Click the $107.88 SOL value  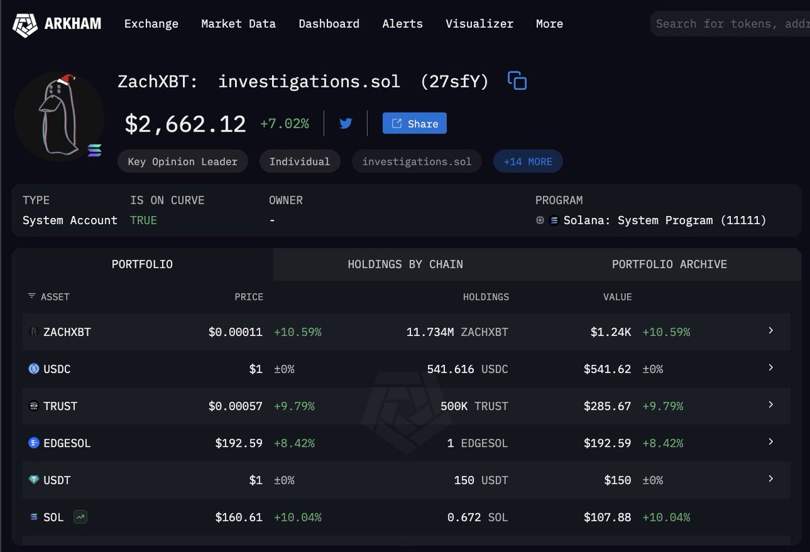coord(607,518)
